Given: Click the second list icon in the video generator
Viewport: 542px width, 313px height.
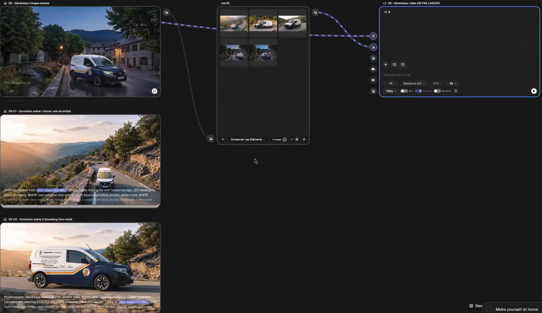Looking at the screenshot, I should click(x=403, y=64).
